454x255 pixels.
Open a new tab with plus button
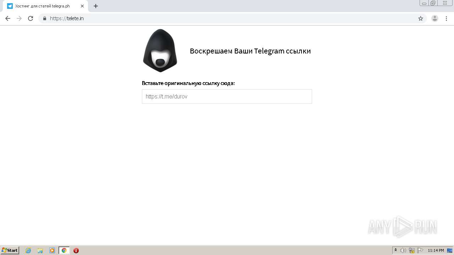coord(96,6)
